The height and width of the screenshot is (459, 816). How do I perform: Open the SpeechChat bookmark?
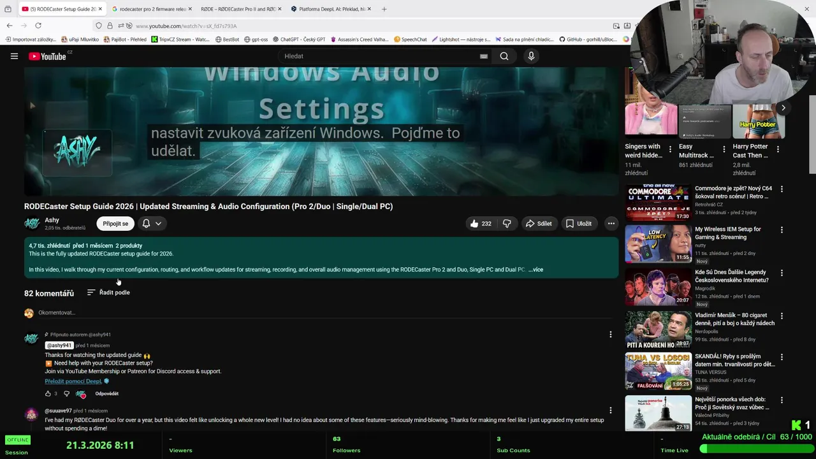(410, 40)
